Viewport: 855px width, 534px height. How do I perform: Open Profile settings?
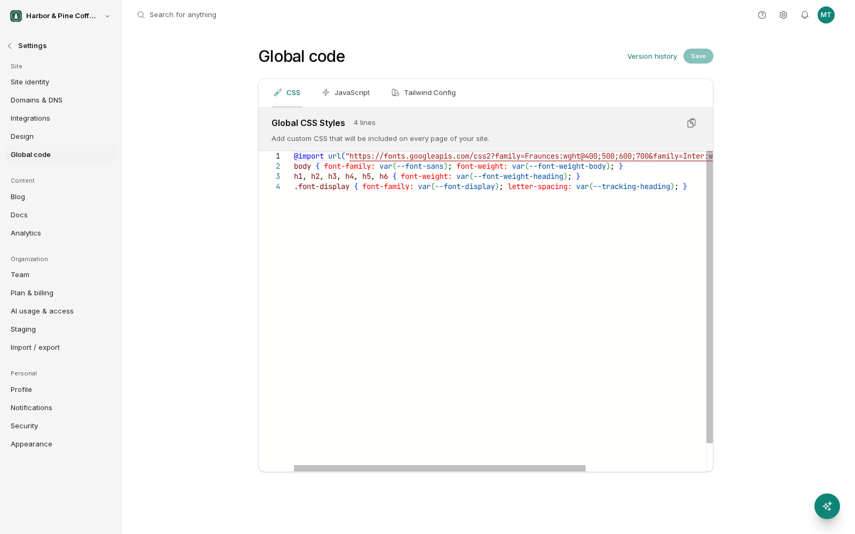[60, 390]
